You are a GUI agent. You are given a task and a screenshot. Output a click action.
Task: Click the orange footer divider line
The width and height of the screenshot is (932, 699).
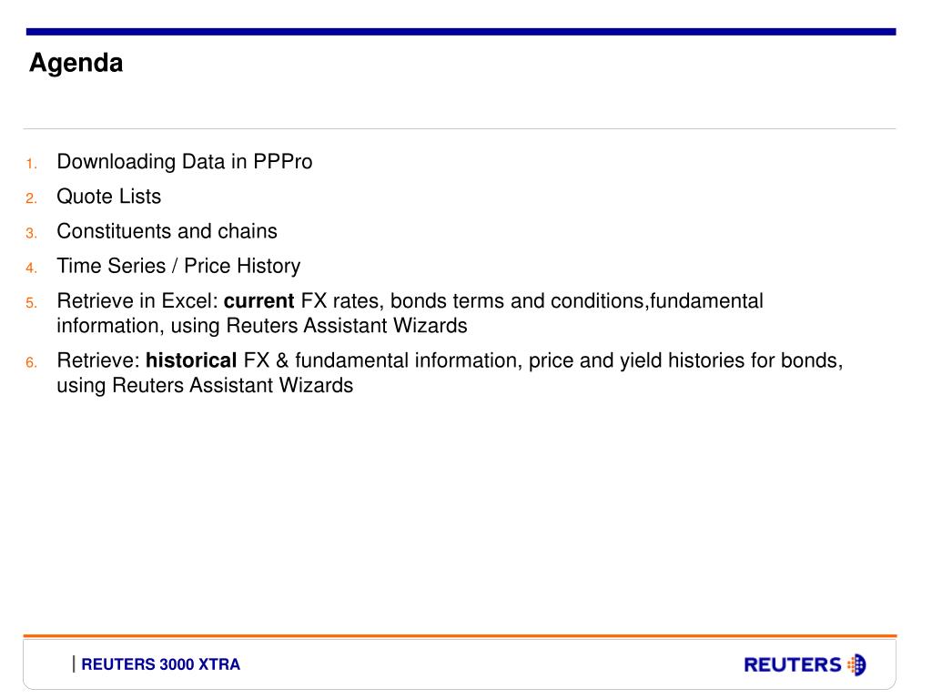[460, 636]
